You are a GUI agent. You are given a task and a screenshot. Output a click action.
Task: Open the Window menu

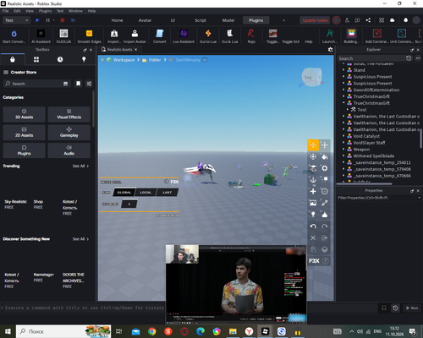coord(75,11)
